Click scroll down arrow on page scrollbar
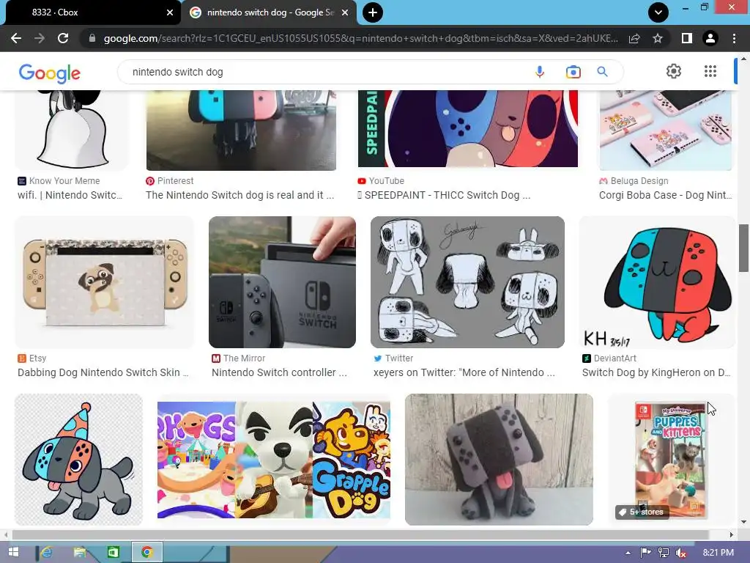Screen dimensions: 750x563 [x=744, y=522]
